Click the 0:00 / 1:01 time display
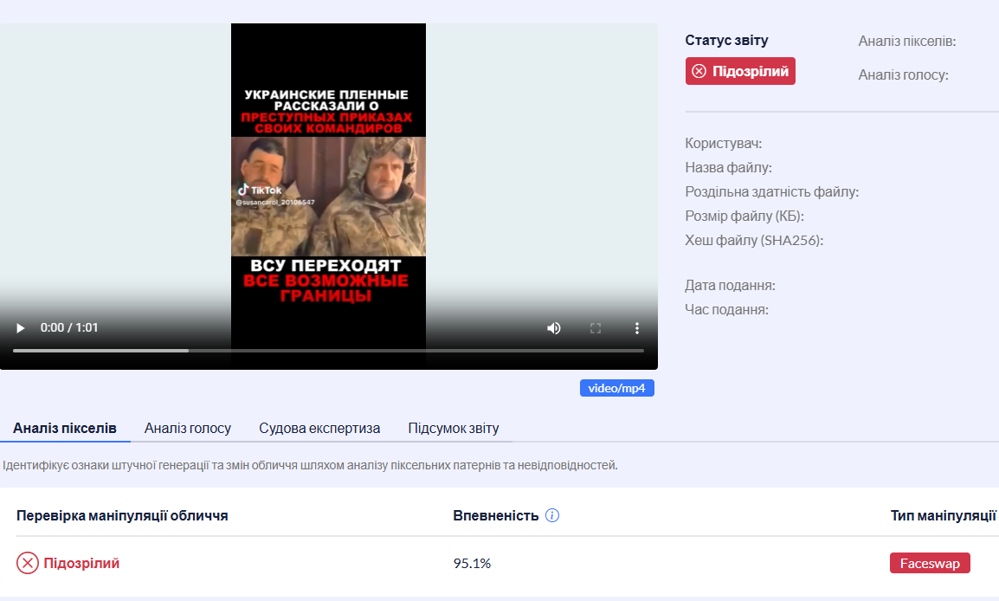This screenshot has height=601, width=999. tap(69, 328)
